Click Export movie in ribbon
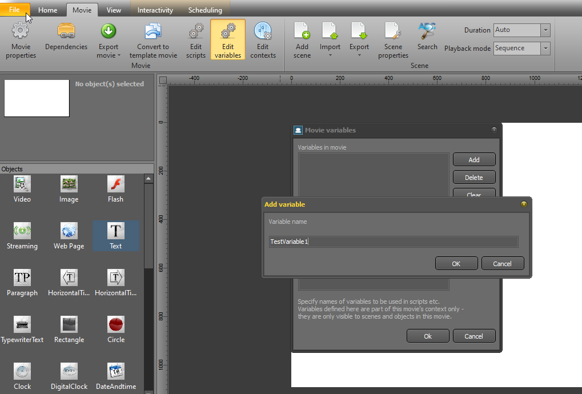Viewport: 582px width, 394px height. [x=109, y=40]
